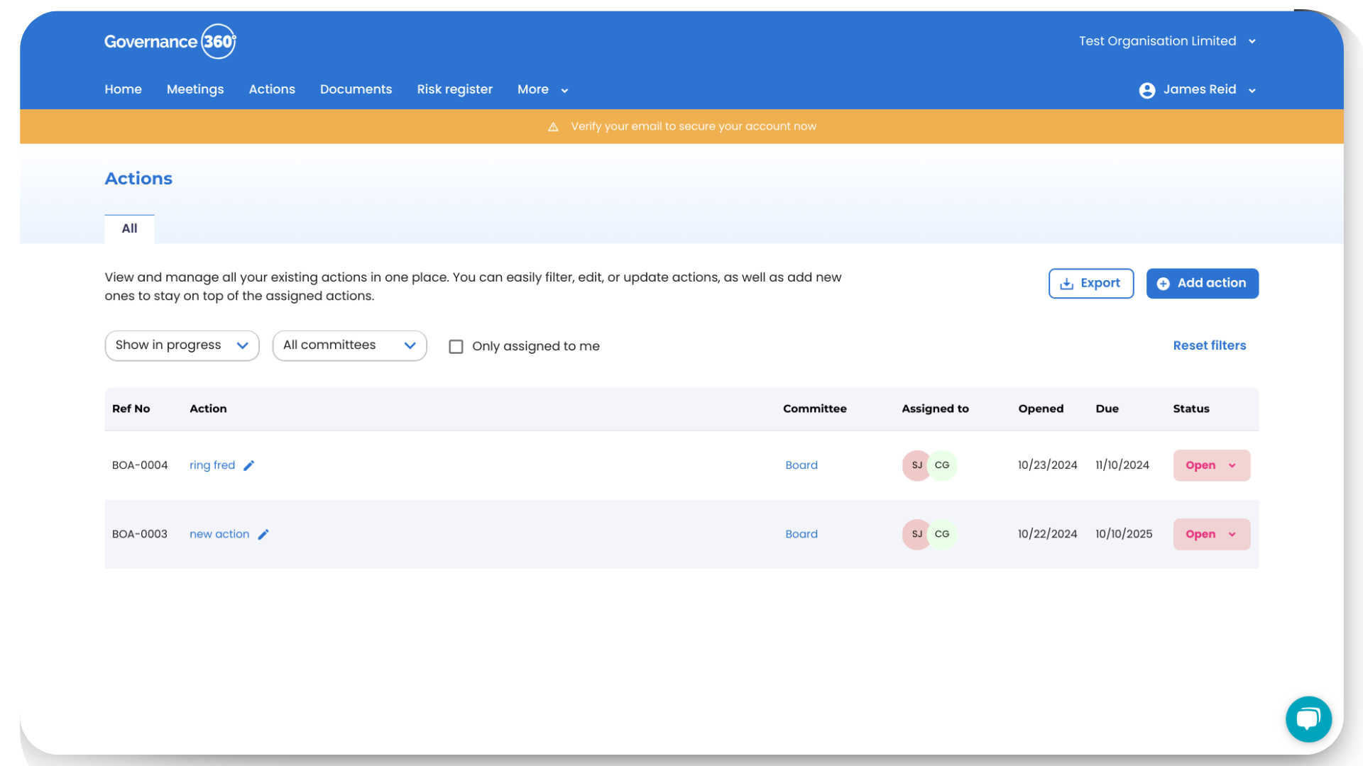Click the Reset filters link
This screenshot has height=766, width=1363.
(x=1209, y=345)
